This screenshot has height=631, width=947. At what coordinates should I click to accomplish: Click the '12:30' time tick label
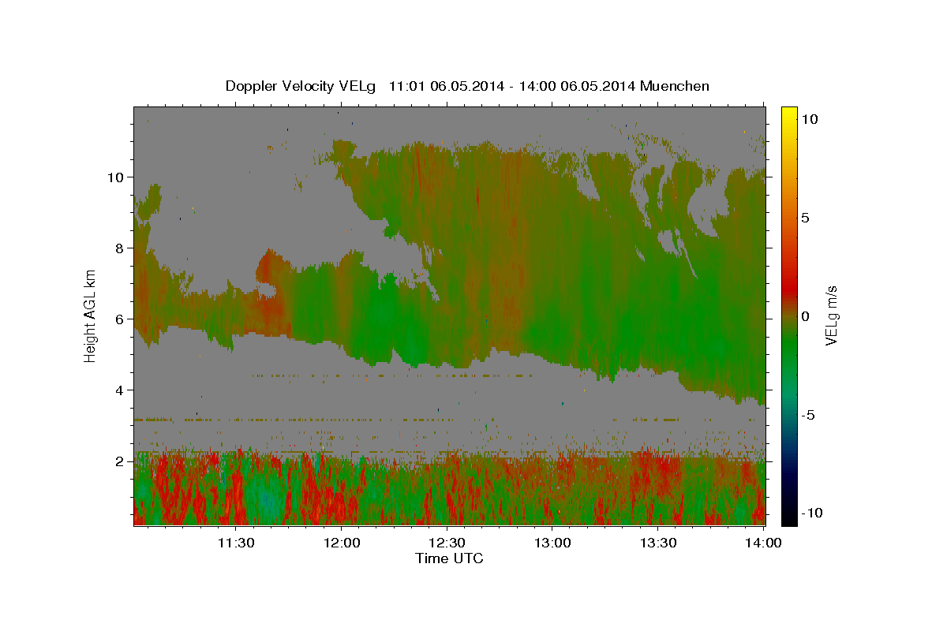point(447,543)
